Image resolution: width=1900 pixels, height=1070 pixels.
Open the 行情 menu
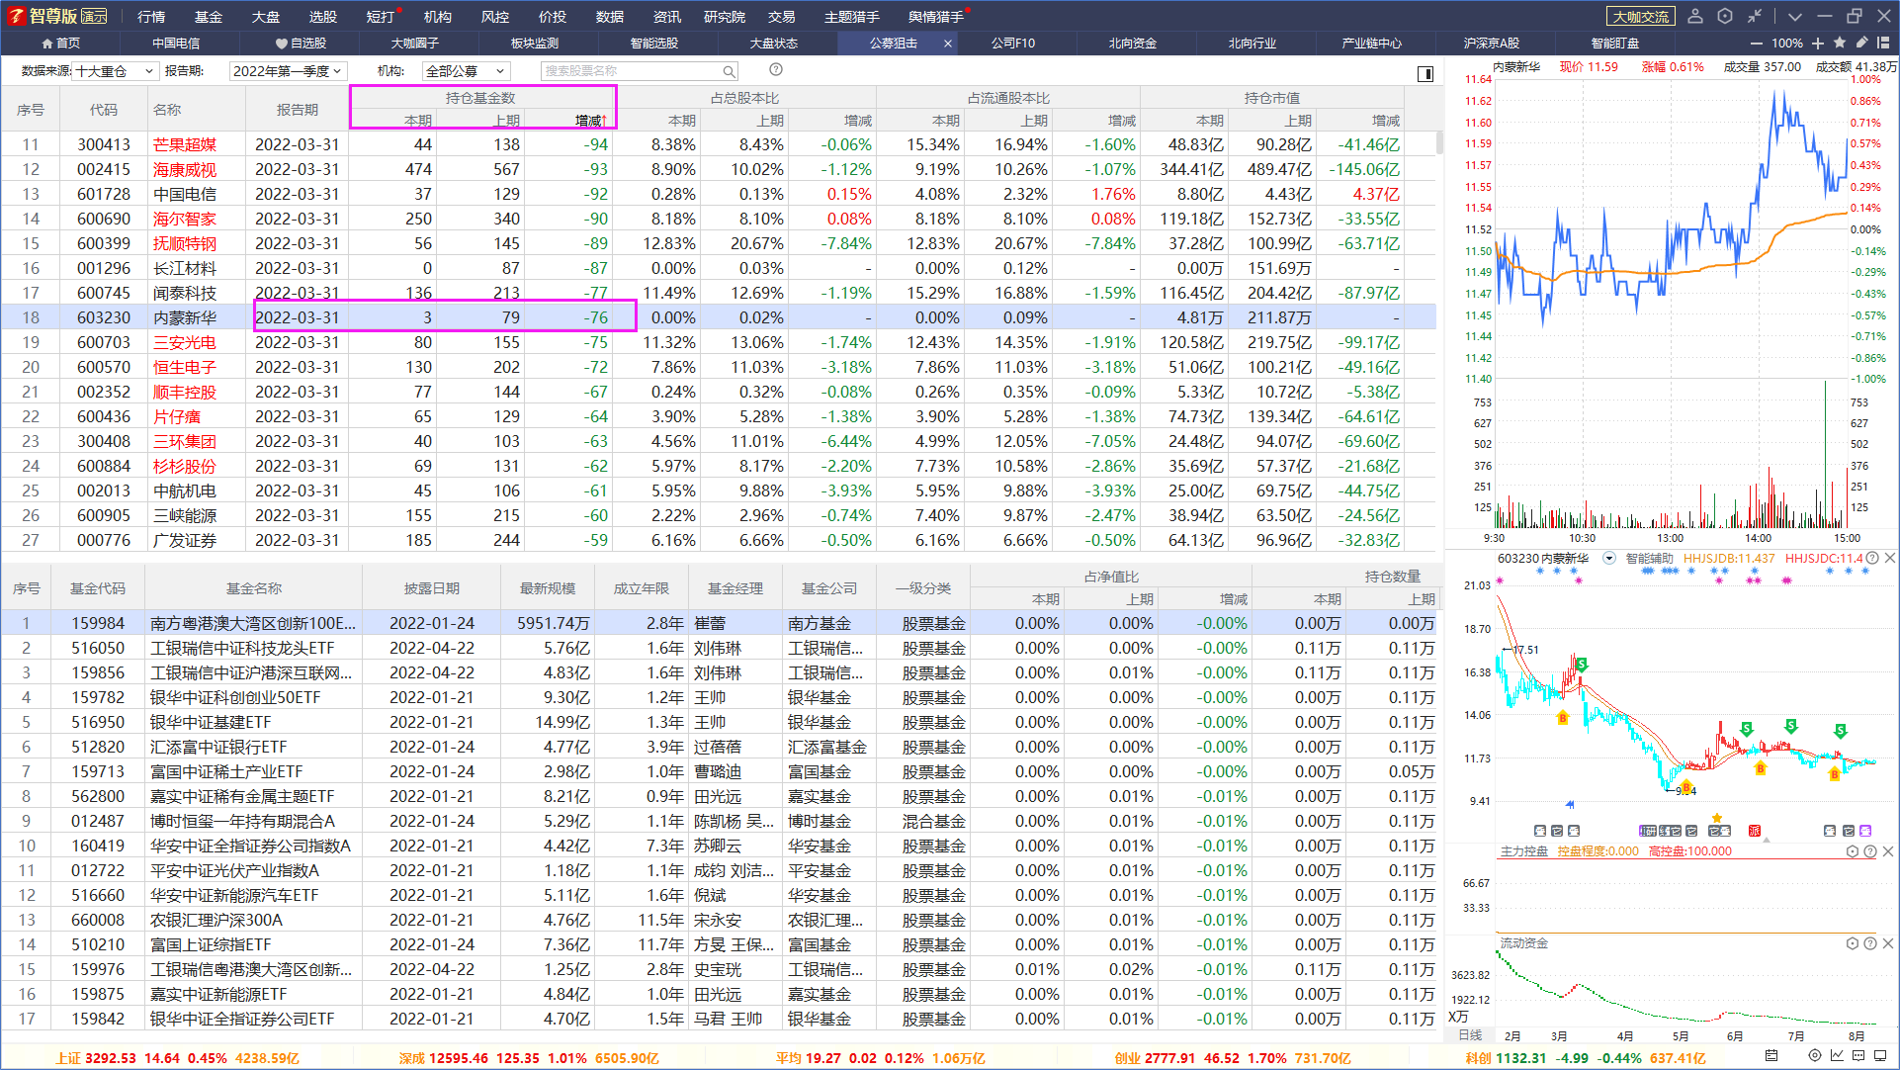[151, 16]
